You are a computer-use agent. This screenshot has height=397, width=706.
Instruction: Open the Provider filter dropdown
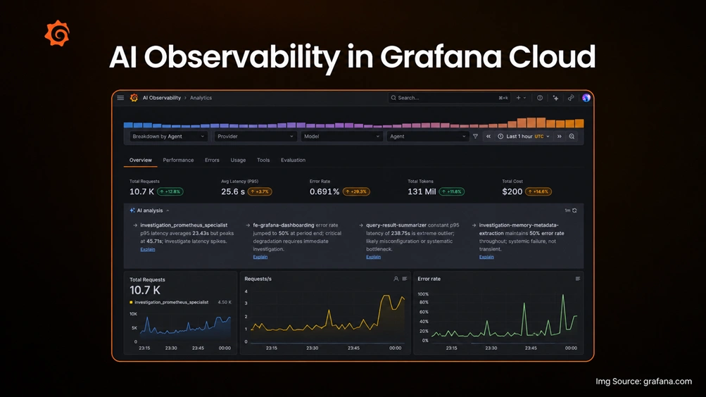(x=256, y=137)
